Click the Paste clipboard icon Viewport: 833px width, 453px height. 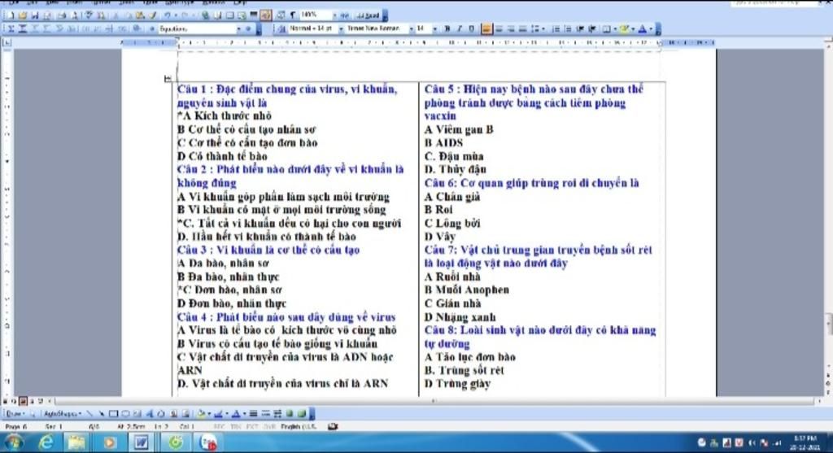[140, 15]
